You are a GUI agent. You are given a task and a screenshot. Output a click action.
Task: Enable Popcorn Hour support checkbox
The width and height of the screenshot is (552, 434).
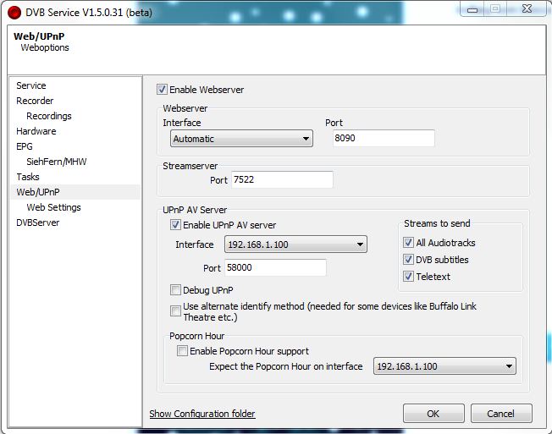[182, 350]
